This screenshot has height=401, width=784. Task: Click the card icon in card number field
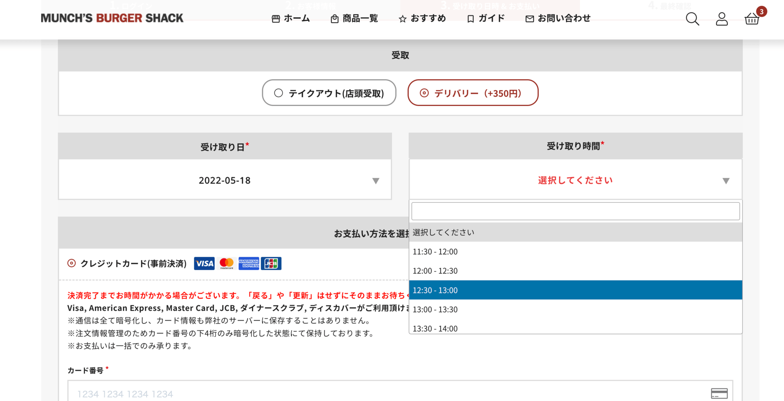pos(719,393)
